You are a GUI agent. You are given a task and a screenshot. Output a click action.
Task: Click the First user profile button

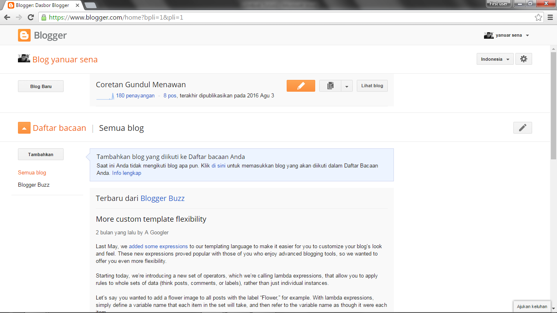click(x=499, y=4)
